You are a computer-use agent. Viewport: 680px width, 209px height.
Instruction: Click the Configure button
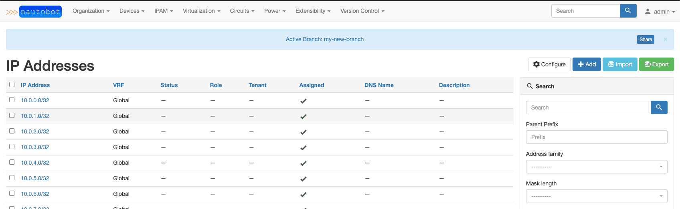pyautogui.click(x=549, y=64)
